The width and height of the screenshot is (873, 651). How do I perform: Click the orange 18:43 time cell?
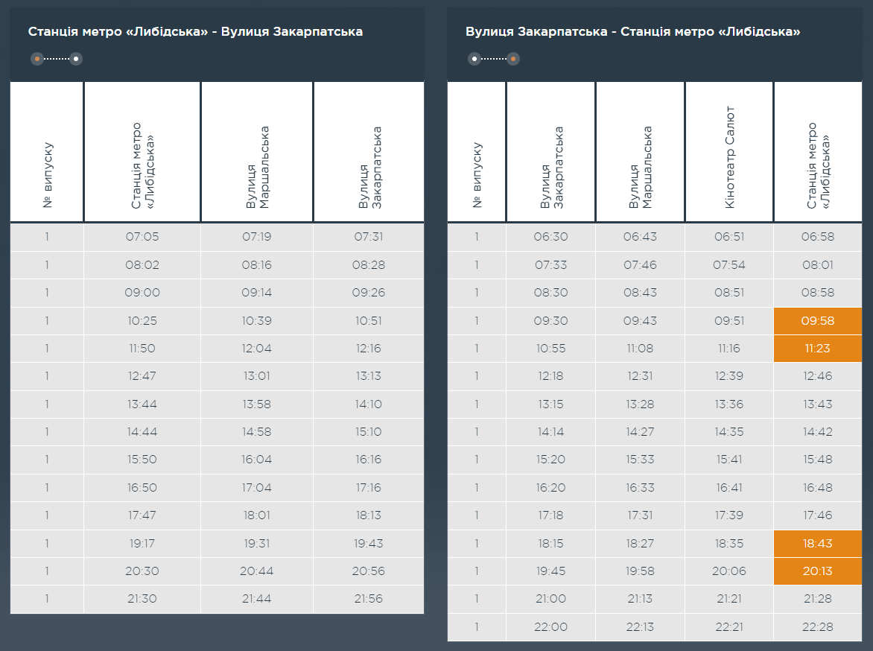818,544
